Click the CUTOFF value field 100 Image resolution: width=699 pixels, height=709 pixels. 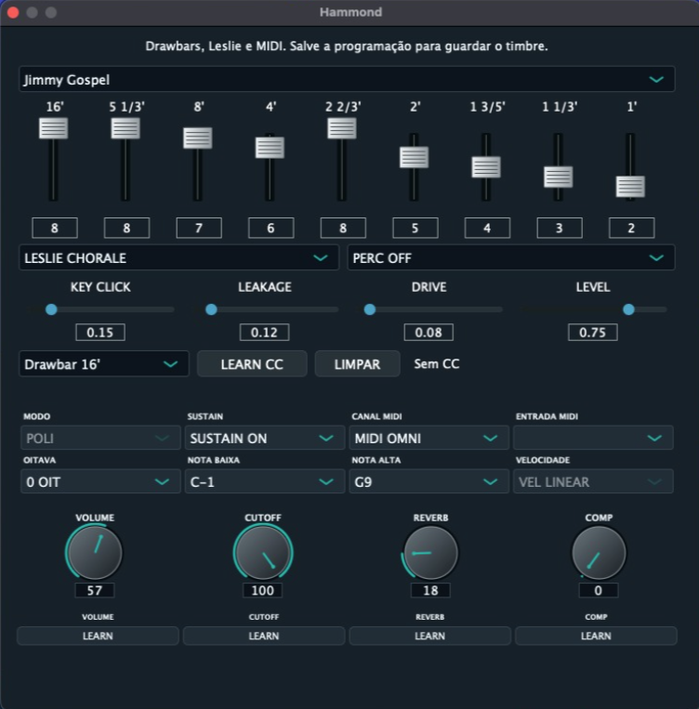point(262,590)
